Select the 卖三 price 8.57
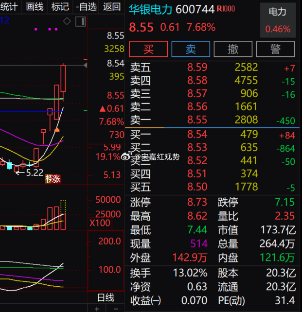This screenshot has width=302, height=312. click(197, 93)
